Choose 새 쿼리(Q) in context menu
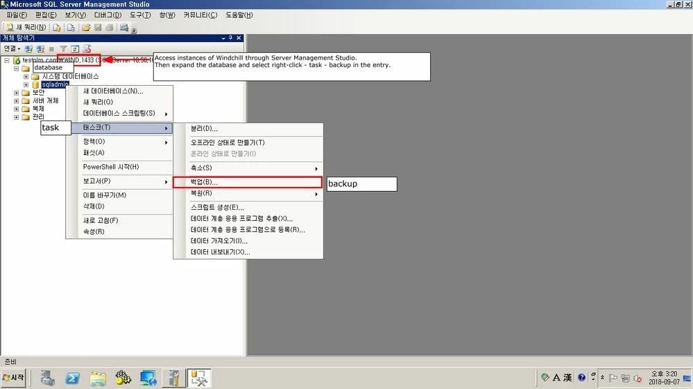 (119, 102)
